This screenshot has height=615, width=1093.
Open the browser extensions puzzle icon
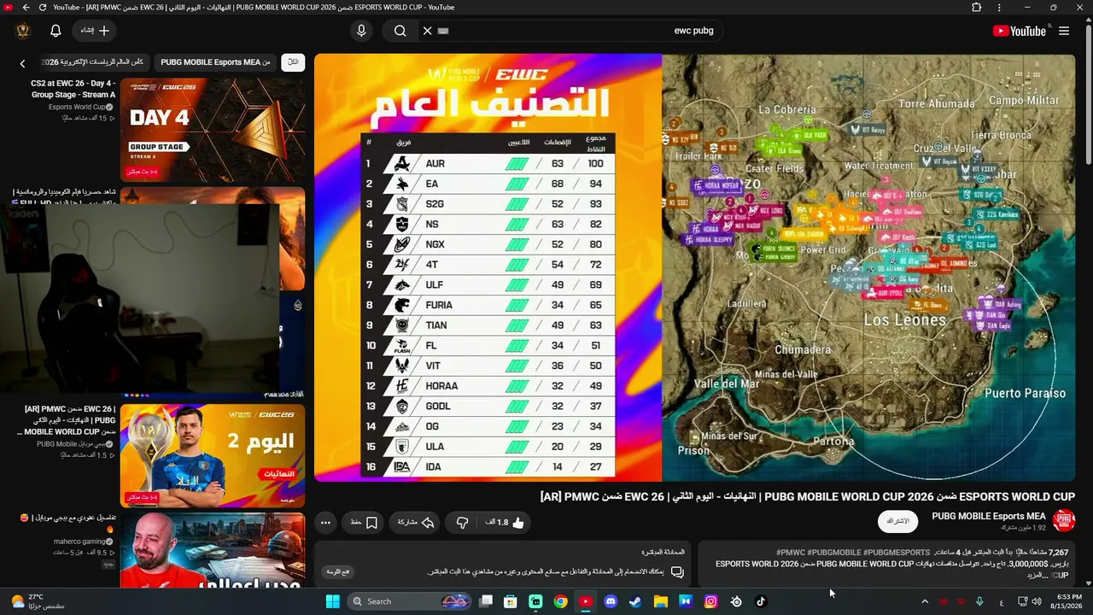(977, 8)
